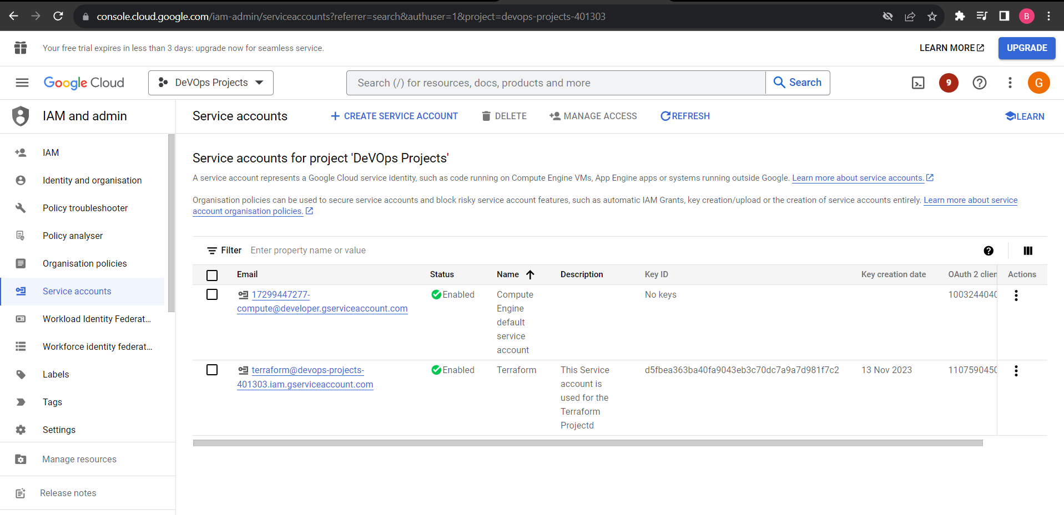This screenshot has width=1064, height=515.
Task: Open the main navigation hamburger menu
Action: point(22,83)
